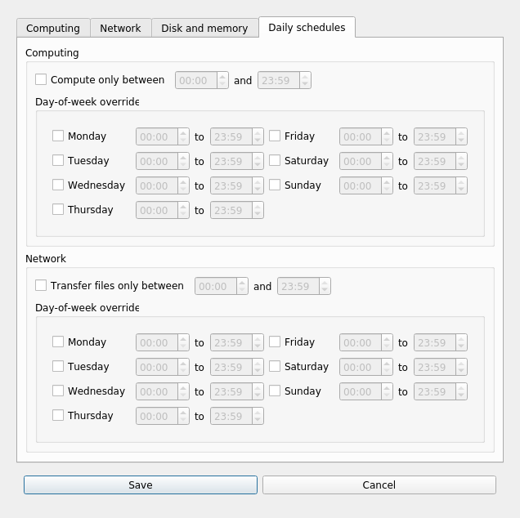Enable the 'Compute only between' checkbox
520x518 pixels.
coord(41,80)
